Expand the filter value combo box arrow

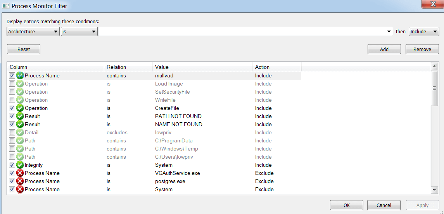click(389, 32)
